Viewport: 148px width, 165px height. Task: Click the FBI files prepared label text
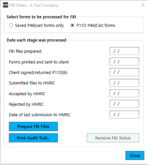pos(25,51)
